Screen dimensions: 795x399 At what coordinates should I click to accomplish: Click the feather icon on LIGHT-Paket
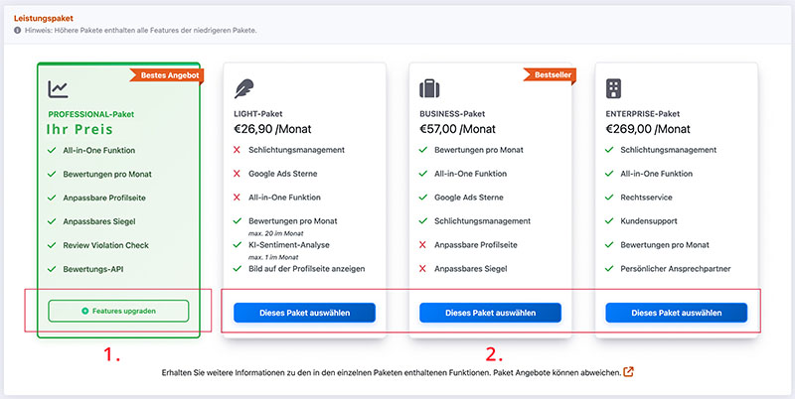(243, 89)
